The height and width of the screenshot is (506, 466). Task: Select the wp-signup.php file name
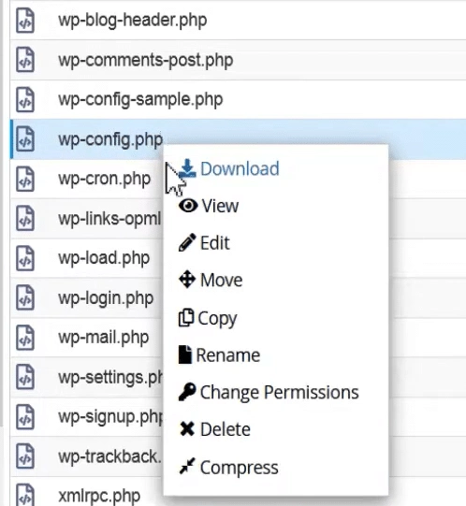tap(110, 417)
